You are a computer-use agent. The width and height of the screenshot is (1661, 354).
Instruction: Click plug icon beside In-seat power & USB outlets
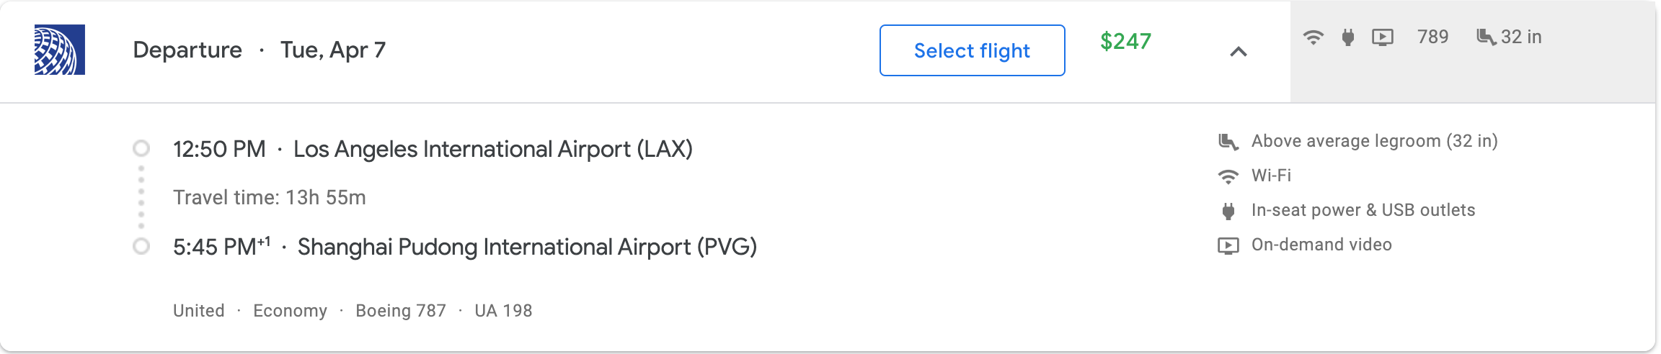click(x=1228, y=211)
